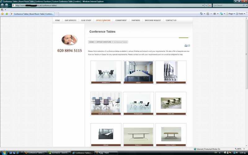This screenshot has width=248, height=155.
Task: Click the Live Search input box
Action: point(228,5)
